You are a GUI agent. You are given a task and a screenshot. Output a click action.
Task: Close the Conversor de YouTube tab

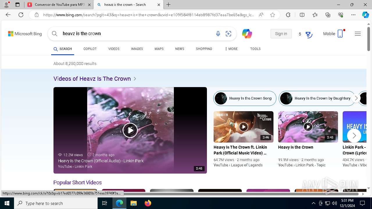point(89,5)
